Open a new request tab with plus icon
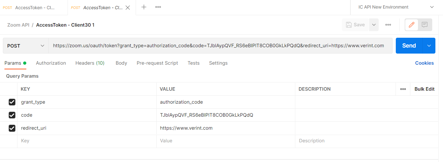This screenshot has width=443, height=162. click(144, 7)
